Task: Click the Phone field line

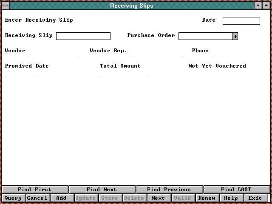Action: (x=238, y=51)
